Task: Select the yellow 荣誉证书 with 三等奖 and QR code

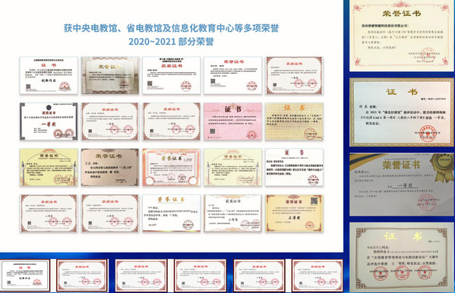Action: click(294, 213)
